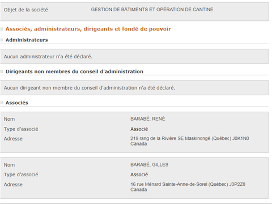The image size is (272, 204).
Task: Click the Associés subsection heading
Action: [x=17, y=103]
